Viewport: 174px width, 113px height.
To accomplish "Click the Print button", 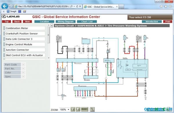I will click(x=168, y=21).
